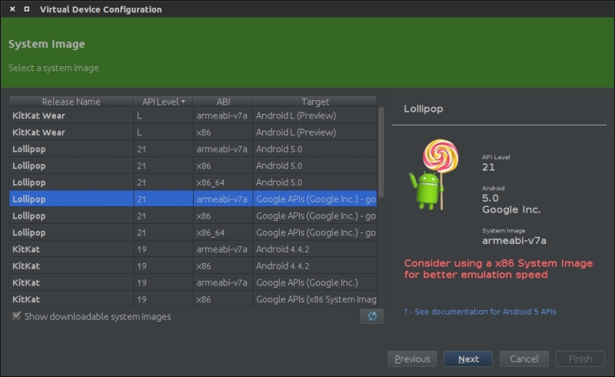Screen dimensions: 615x377
Task: Select KitKat x86 Google APIs x86 System Image row
Action: 193,299
